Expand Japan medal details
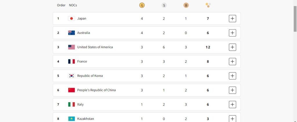 (x=232, y=19)
